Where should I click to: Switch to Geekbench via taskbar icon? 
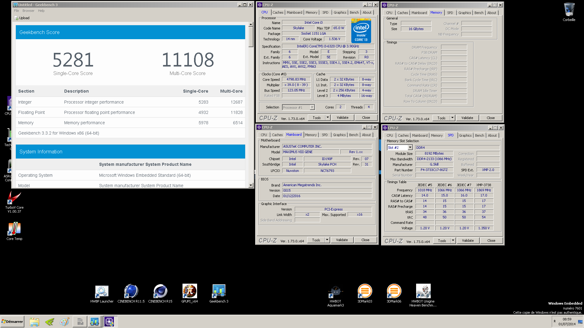point(95,322)
